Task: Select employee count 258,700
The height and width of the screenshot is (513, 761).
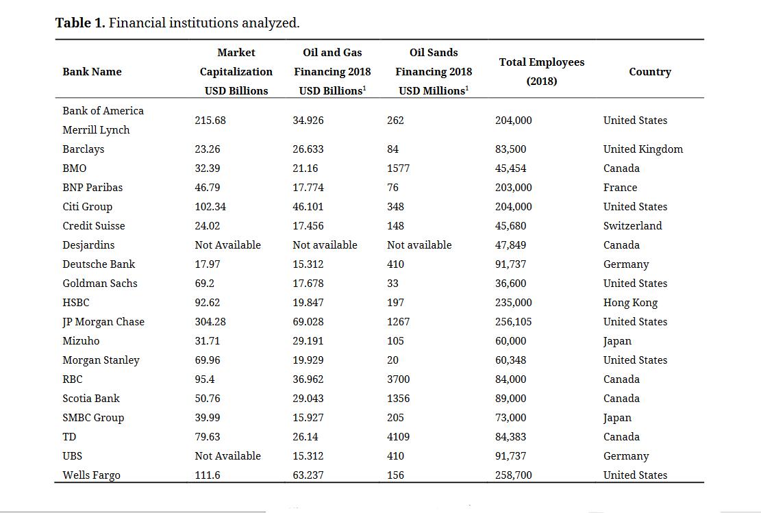Action: [x=513, y=475]
